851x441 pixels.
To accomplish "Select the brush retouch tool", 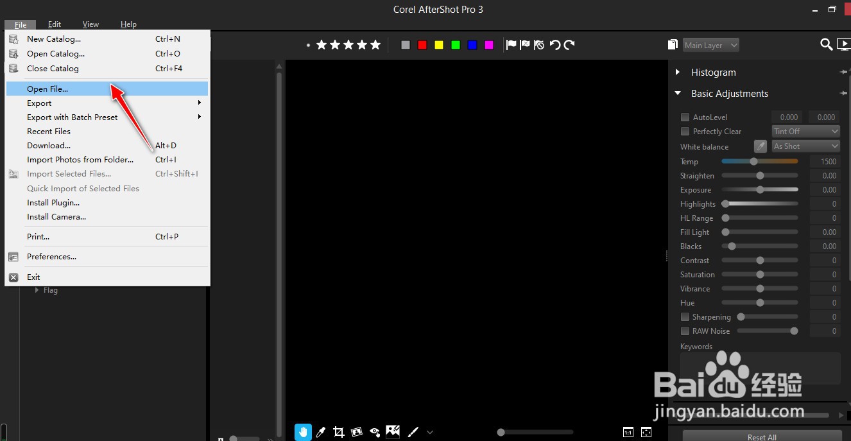I will click(414, 432).
